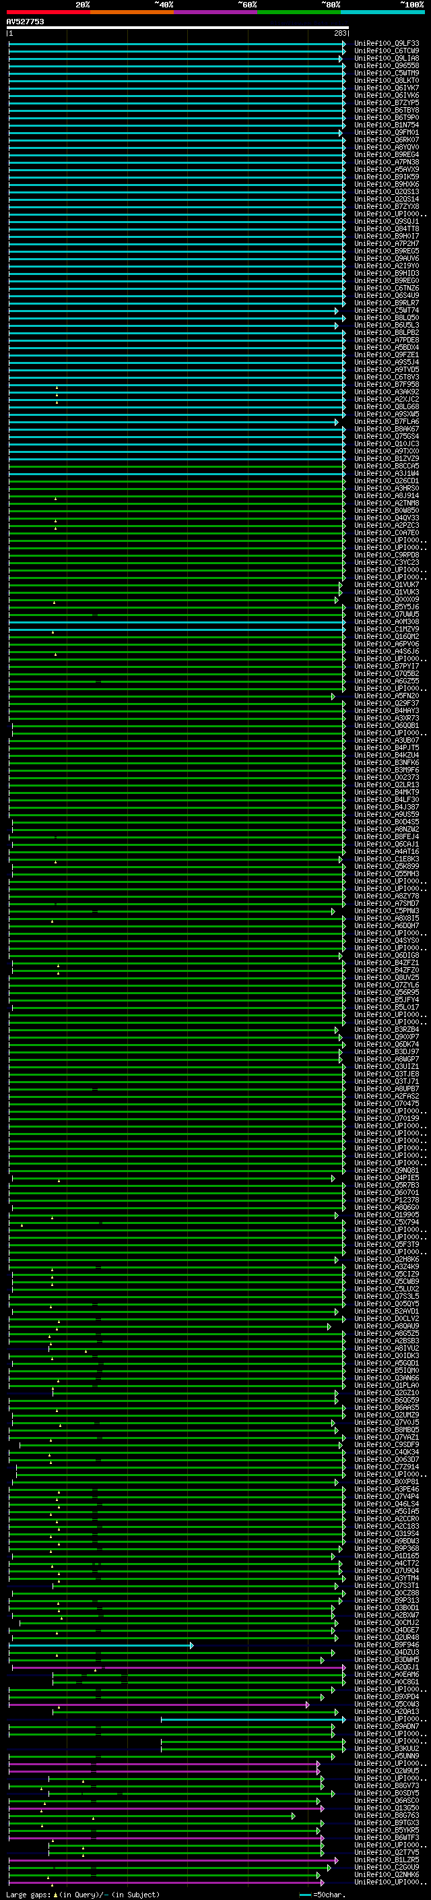The height and width of the screenshot is (1900, 431).
Task: Open hit UniRef100_Q9LF33
Action: pyautogui.click(x=387, y=44)
